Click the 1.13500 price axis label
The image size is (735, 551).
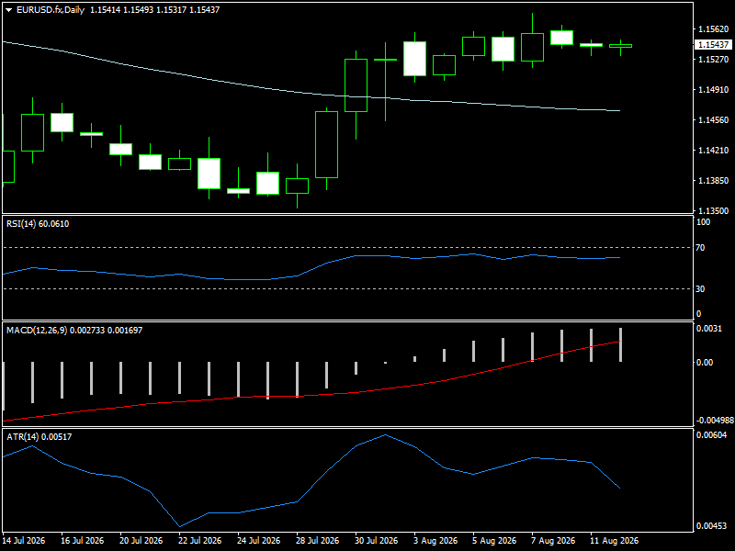[714, 211]
